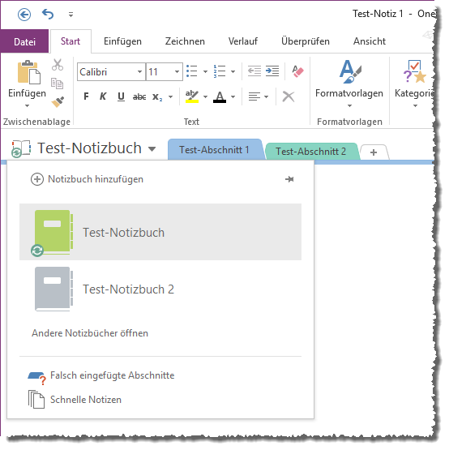Image resolution: width=449 pixels, height=450 pixels.
Task: Toggle subscript x2 formatting
Action: (157, 97)
